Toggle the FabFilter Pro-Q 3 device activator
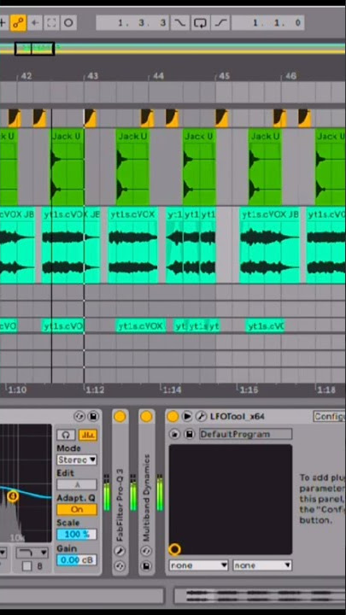 pyautogui.click(x=120, y=417)
